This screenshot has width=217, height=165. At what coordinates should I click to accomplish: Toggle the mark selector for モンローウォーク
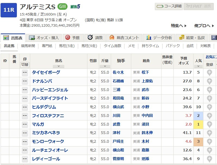point(25,142)
